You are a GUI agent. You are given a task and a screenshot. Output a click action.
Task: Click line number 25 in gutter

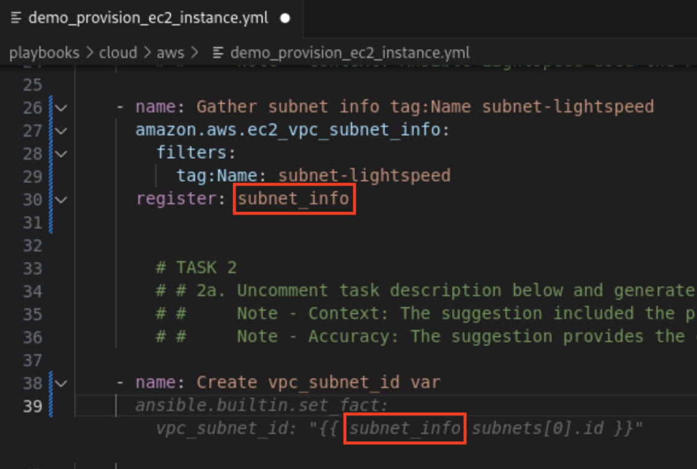33,85
